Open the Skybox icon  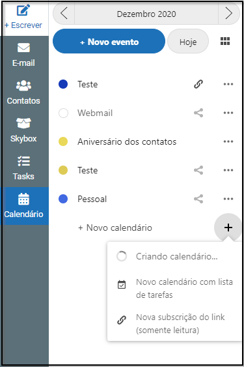coord(23,123)
